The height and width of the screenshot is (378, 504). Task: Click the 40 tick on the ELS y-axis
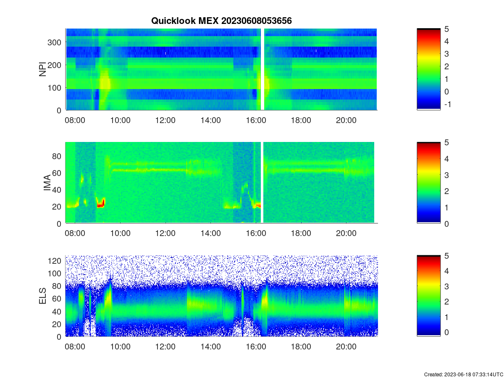click(x=57, y=312)
